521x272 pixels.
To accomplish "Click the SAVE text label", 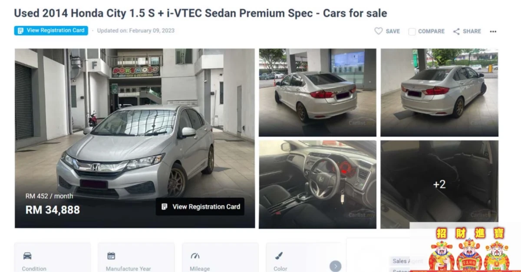I will click(x=393, y=31).
